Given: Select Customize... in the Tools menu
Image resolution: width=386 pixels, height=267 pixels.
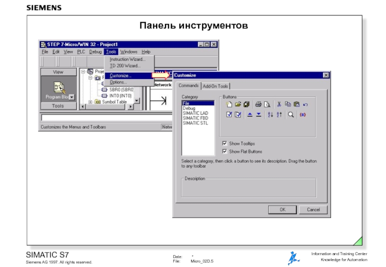Looking at the screenshot, I should (x=129, y=76).
